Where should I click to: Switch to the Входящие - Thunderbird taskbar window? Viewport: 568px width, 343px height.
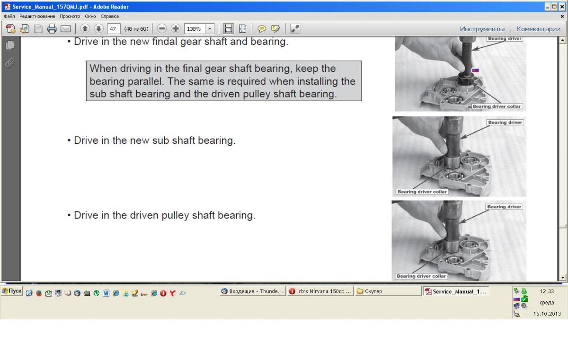pos(253,291)
